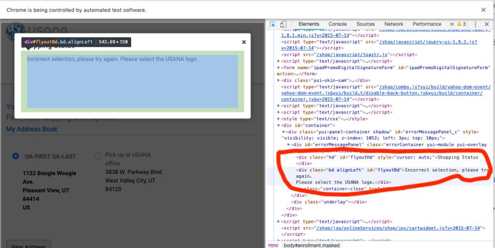Click the html breadcrumb item
The width and height of the screenshot is (495, 248).
pyautogui.click(x=273, y=245)
